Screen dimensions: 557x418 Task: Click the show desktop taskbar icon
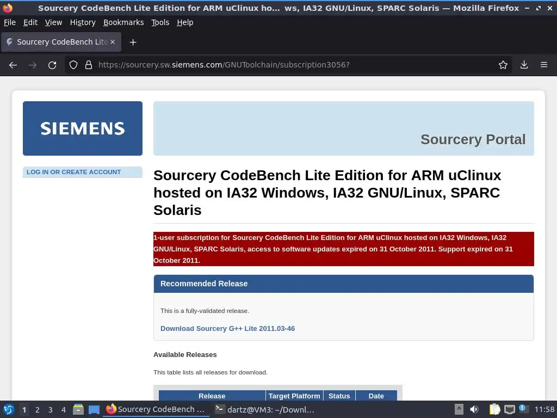point(94,409)
